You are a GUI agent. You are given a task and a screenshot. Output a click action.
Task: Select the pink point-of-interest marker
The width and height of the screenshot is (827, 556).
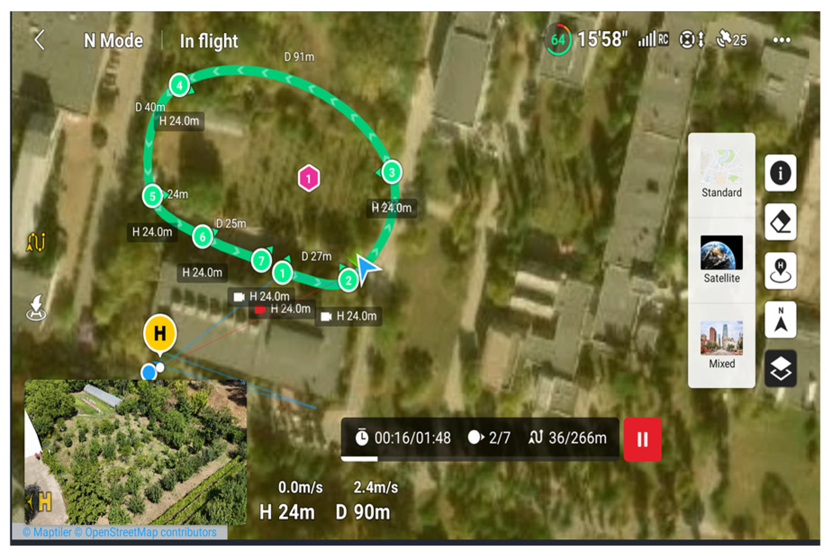click(308, 178)
